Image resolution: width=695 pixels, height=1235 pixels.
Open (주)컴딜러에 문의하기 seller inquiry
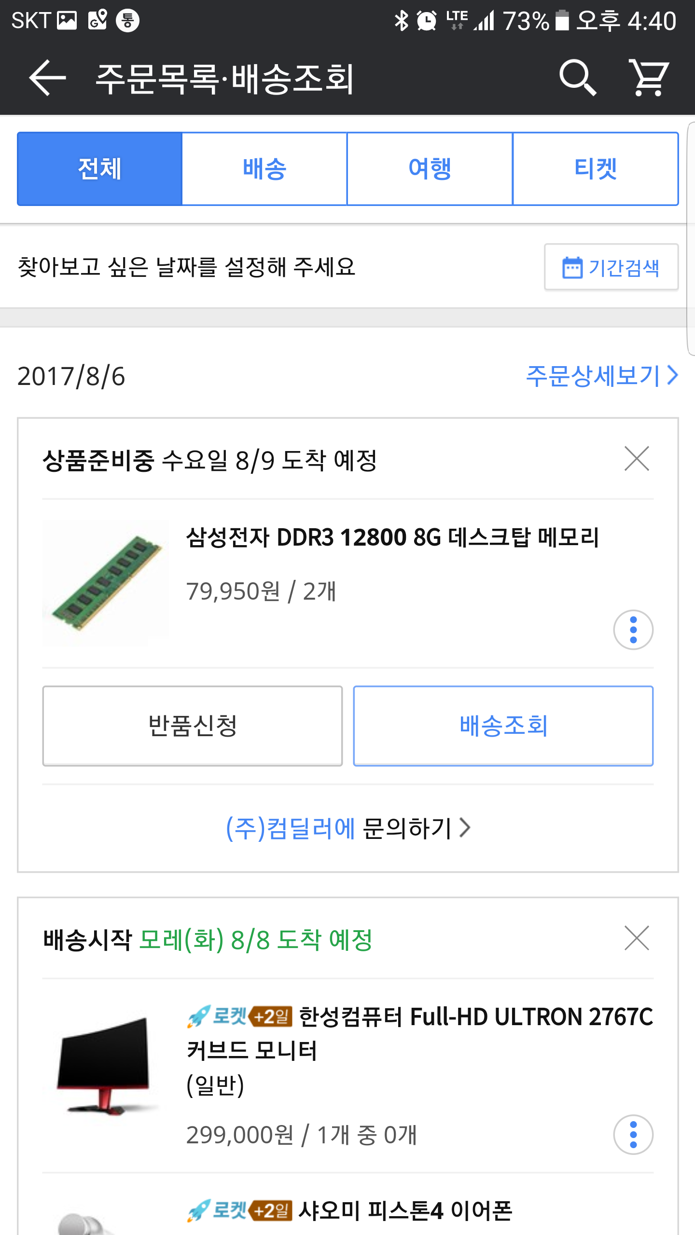coord(347,828)
